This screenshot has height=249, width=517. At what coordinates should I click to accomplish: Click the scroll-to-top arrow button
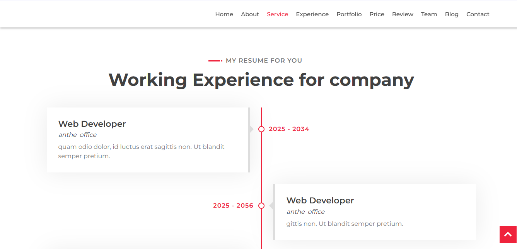pos(508,235)
